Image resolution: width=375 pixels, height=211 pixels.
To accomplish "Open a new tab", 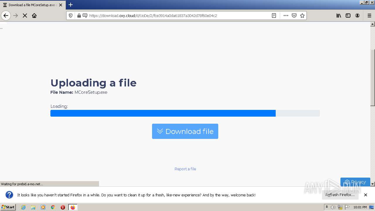I will (71, 5).
